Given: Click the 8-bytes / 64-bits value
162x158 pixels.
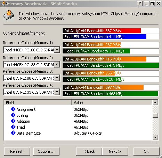Looking at the screenshot, I should click(x=88, y=133).
